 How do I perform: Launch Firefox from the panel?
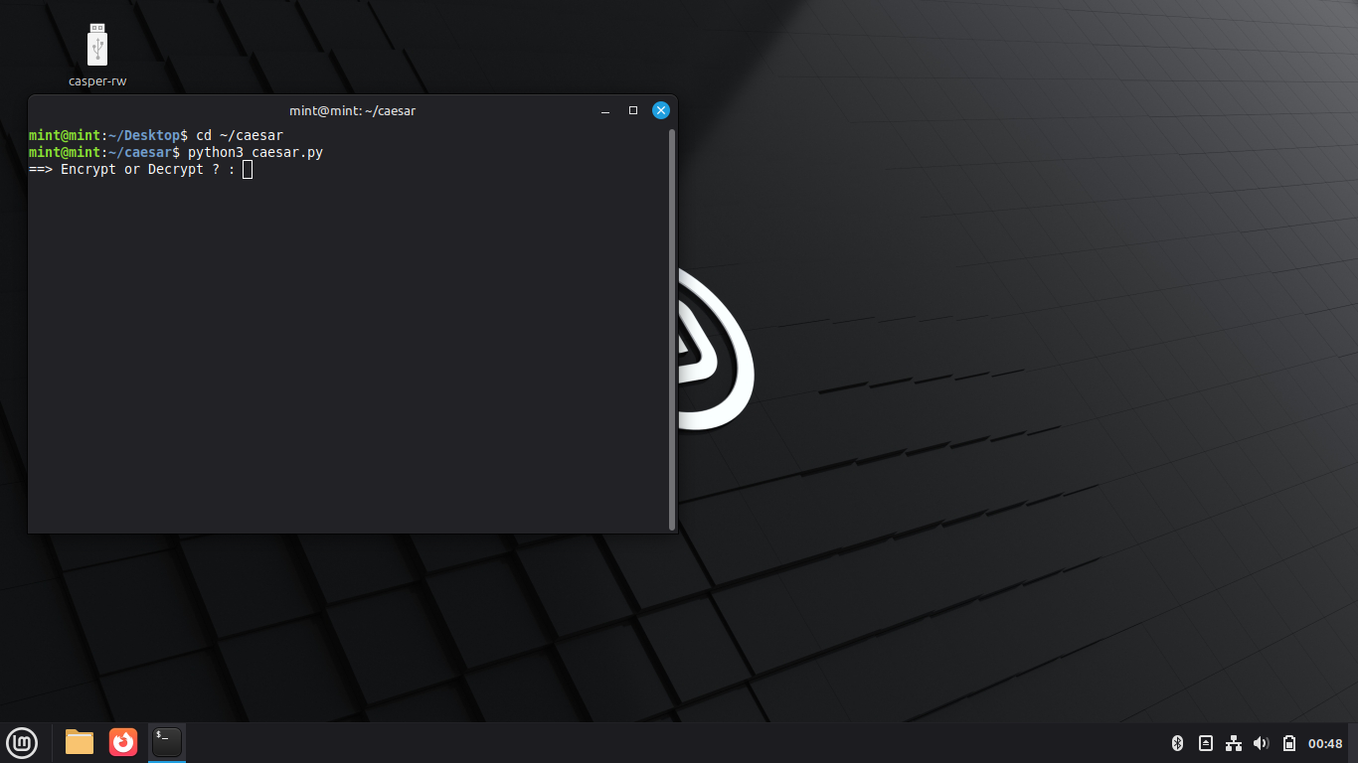click(x=123, y=742)
